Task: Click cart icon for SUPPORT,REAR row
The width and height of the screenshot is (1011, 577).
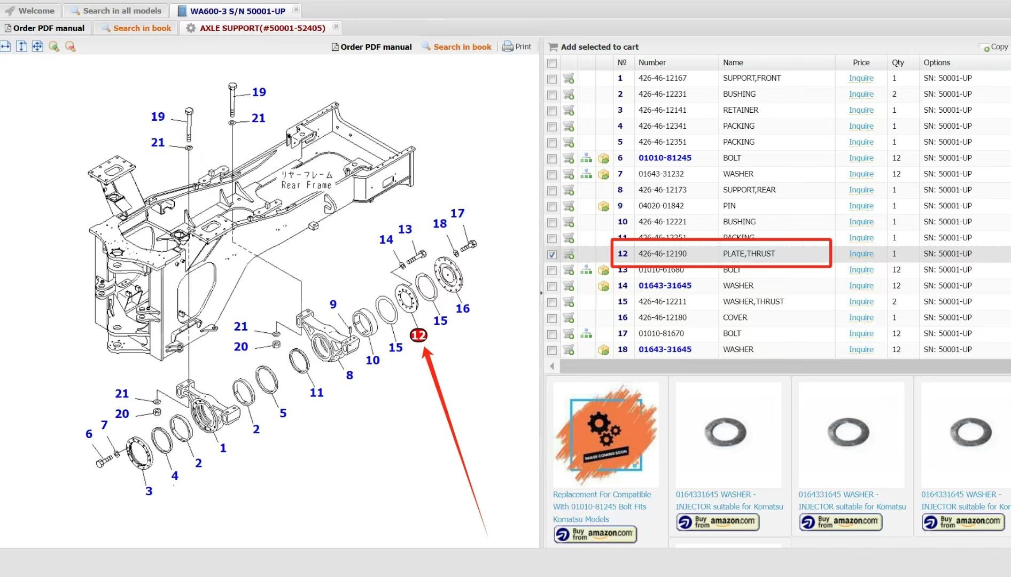Action: point(569,190)
